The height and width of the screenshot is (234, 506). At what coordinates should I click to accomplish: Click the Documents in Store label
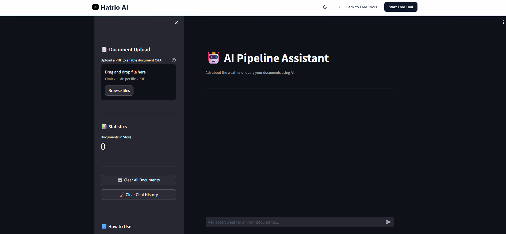point(116,137)
